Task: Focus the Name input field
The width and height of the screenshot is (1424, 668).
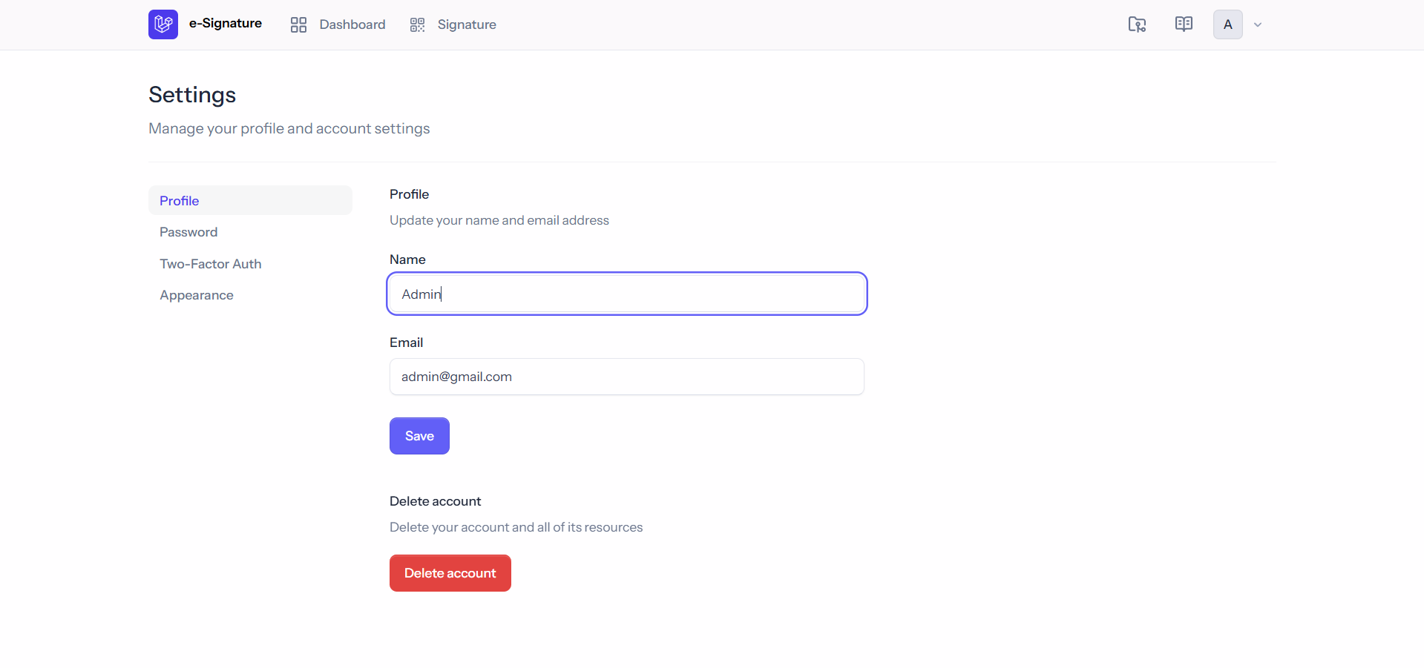Action: tap(627, 294)
